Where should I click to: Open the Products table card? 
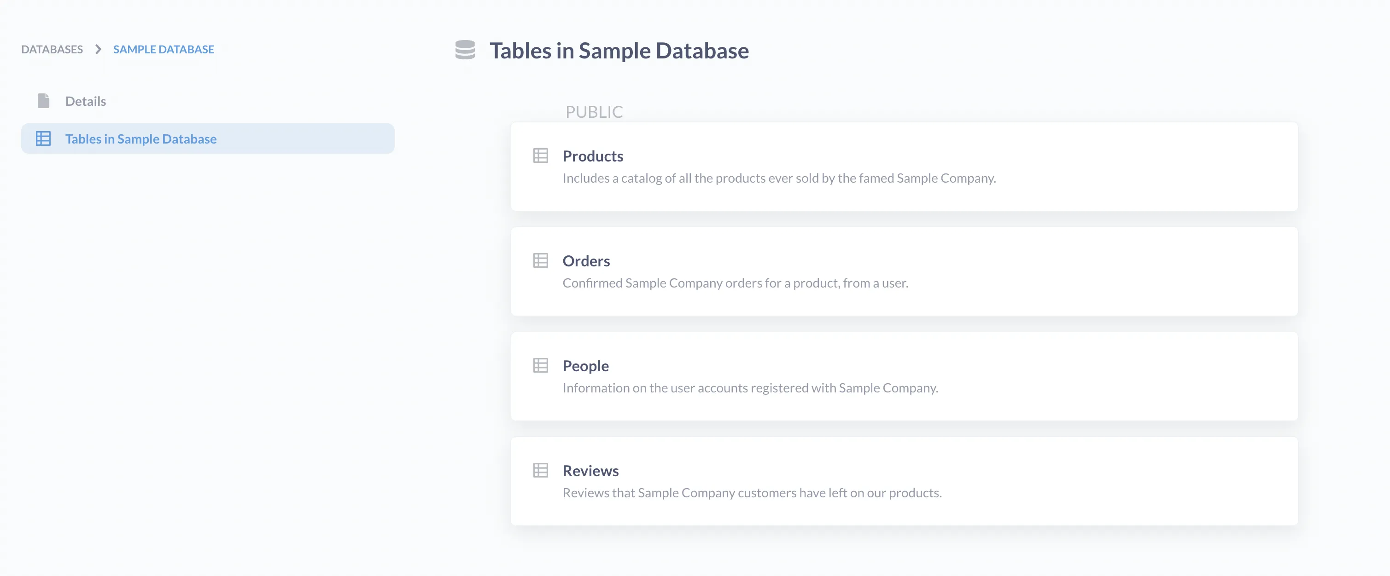(904, 167)
